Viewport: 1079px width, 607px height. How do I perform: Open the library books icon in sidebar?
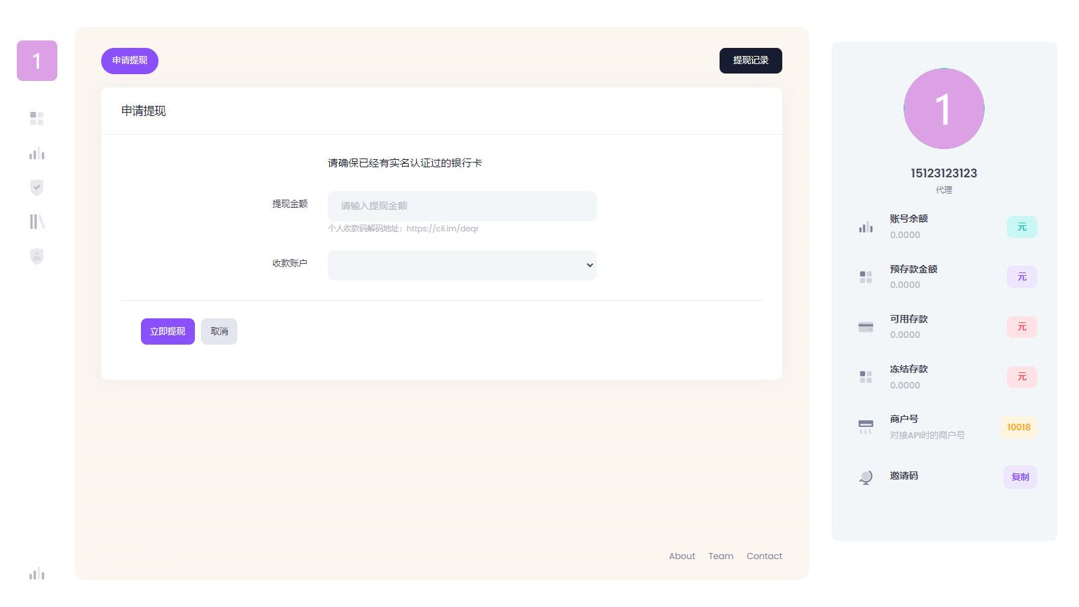point(37,222)
